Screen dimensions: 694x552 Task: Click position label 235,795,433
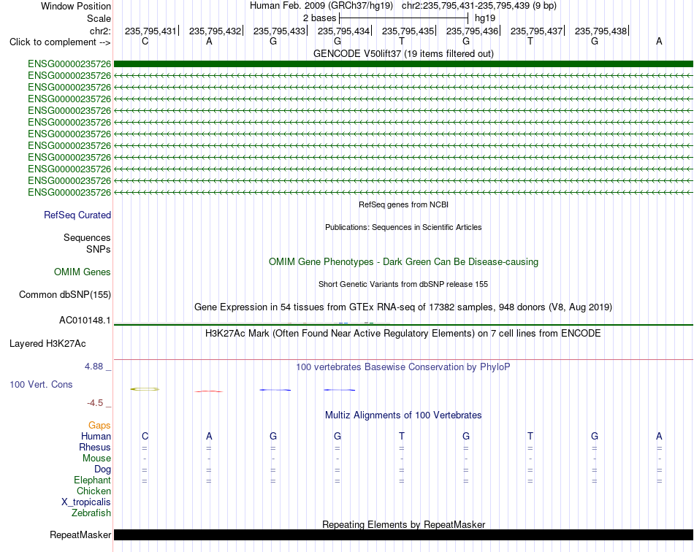click(x=279, y=31)
